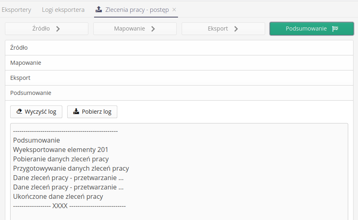Image resolution: width=358 pixels, height=220 pixels.
Task: Expand the Źródło accordion section
Action: pyautogui.click(x=179, y=48)
